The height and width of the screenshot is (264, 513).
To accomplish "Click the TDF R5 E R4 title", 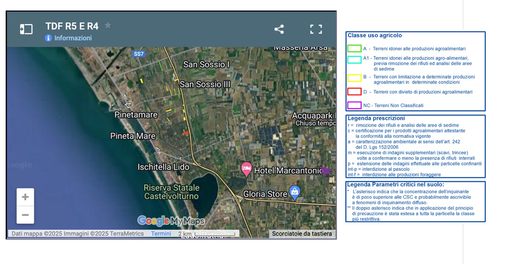I will [72, 26].
